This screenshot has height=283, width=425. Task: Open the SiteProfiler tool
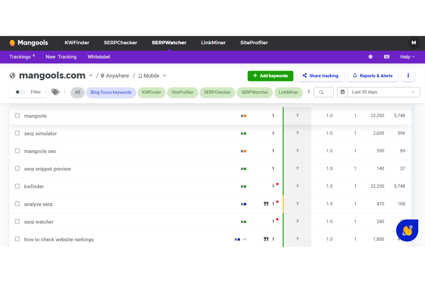point(254,43)
